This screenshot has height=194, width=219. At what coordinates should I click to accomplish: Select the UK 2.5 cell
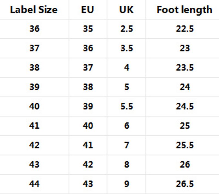(126, 29)
